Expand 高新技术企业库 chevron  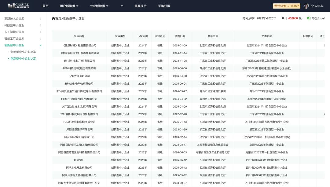[41, 19]
